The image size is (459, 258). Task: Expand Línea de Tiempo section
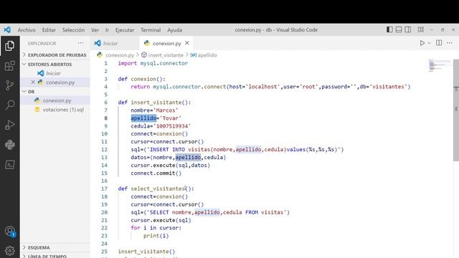[x=55, y=256]
